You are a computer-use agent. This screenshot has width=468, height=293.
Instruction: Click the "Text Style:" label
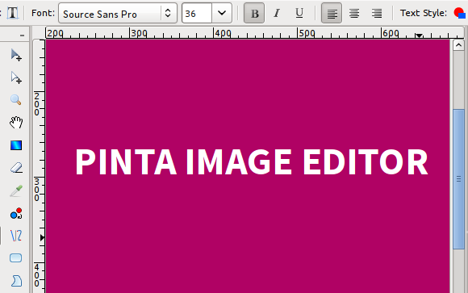click(424, 13)
